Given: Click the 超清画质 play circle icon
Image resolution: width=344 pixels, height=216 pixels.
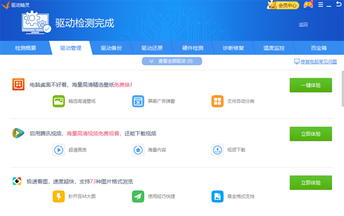Looking at the screenshot, I should point(58,150).
